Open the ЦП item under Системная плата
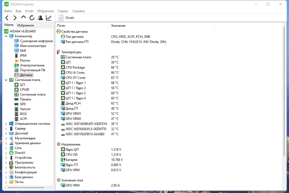 tap(20, 85)
